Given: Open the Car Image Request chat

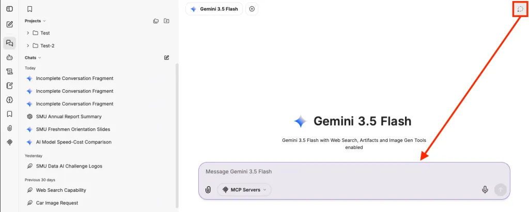Looking at the screenshot, I should [57, 203].
